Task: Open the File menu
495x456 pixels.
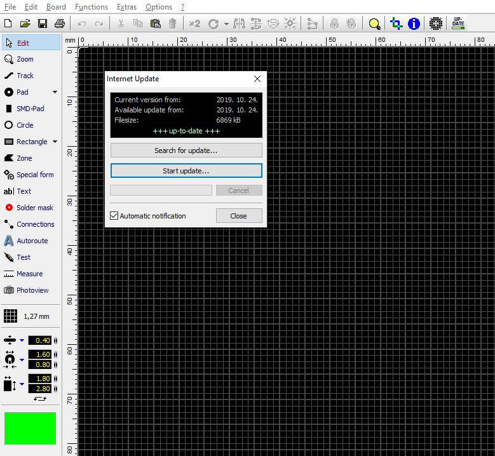Action: click(10, 7)
